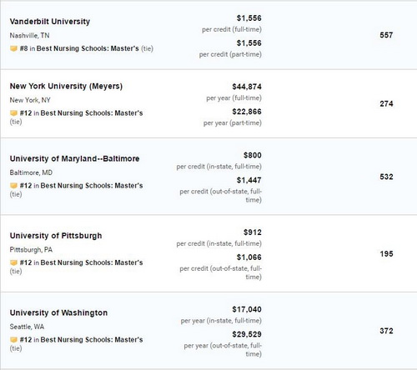
Task: Click Pittsburgh's Best Nursing Schools: Master's ranking
Action: pos(92,262)
